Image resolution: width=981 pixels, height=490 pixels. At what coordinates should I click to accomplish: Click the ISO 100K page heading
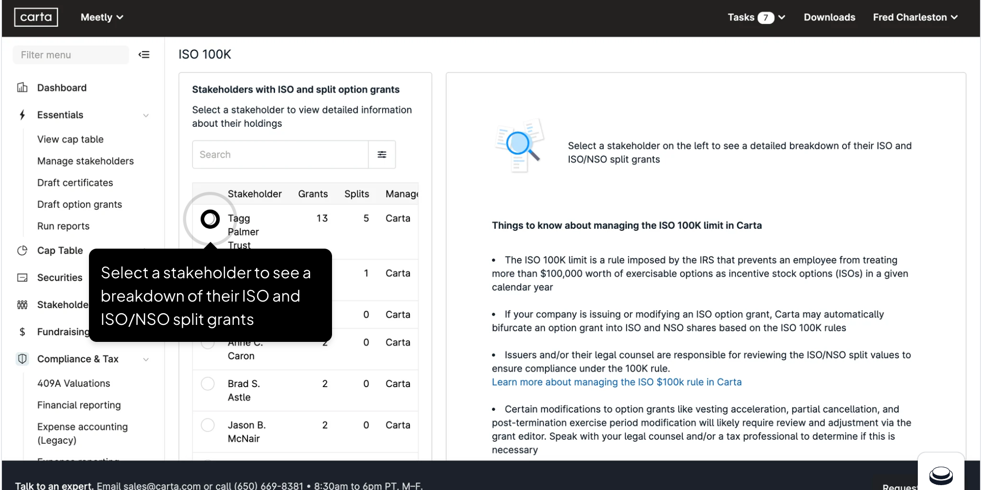[205, 54]
